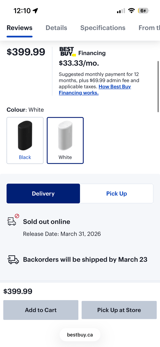Screen dimensions: 160x347
Task: Tap the battery indicator icon
Action: (143, 11)
